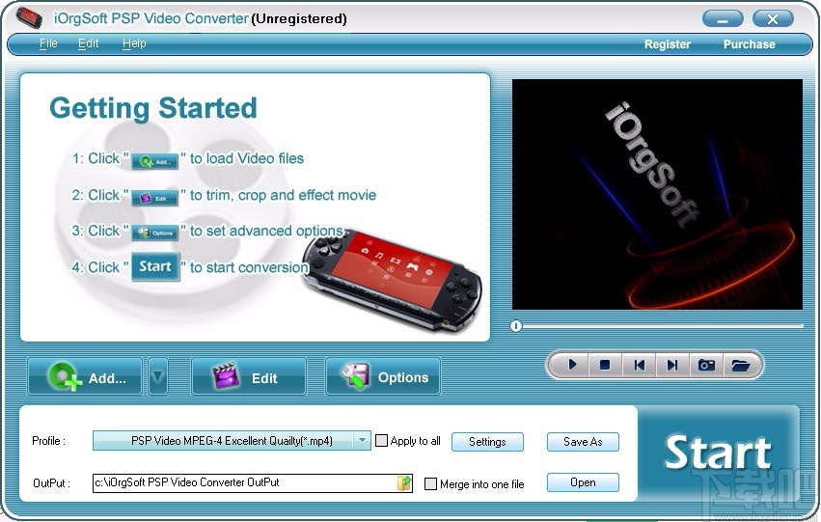Click the preview seek slider handle
This screenshot has height=522, width=821.
pyautogui.click(x=516, y=326)
